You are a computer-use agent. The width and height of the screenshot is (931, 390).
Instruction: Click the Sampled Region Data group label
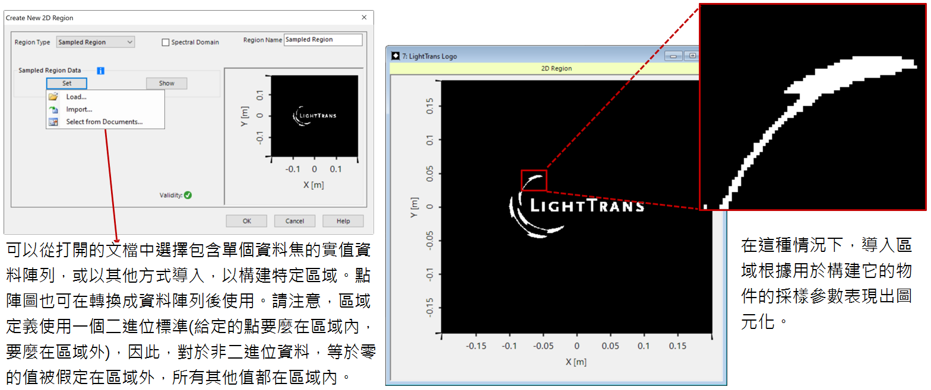[50, 71]
